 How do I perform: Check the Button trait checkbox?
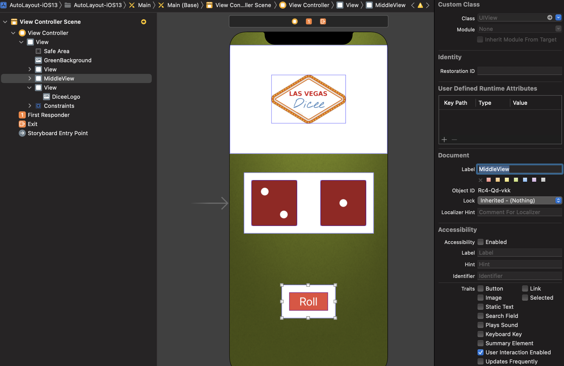[480, 289]
